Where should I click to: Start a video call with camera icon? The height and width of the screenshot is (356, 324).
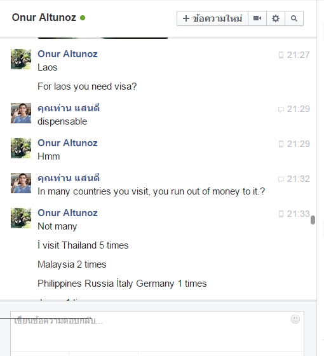pyautogui.click(x=257, y=18)
